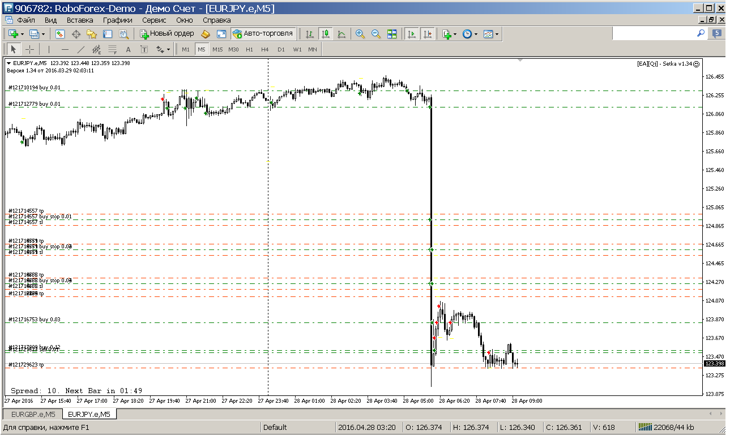
Task: Toggle the Terminal panel icon
Action: [108, 34]
